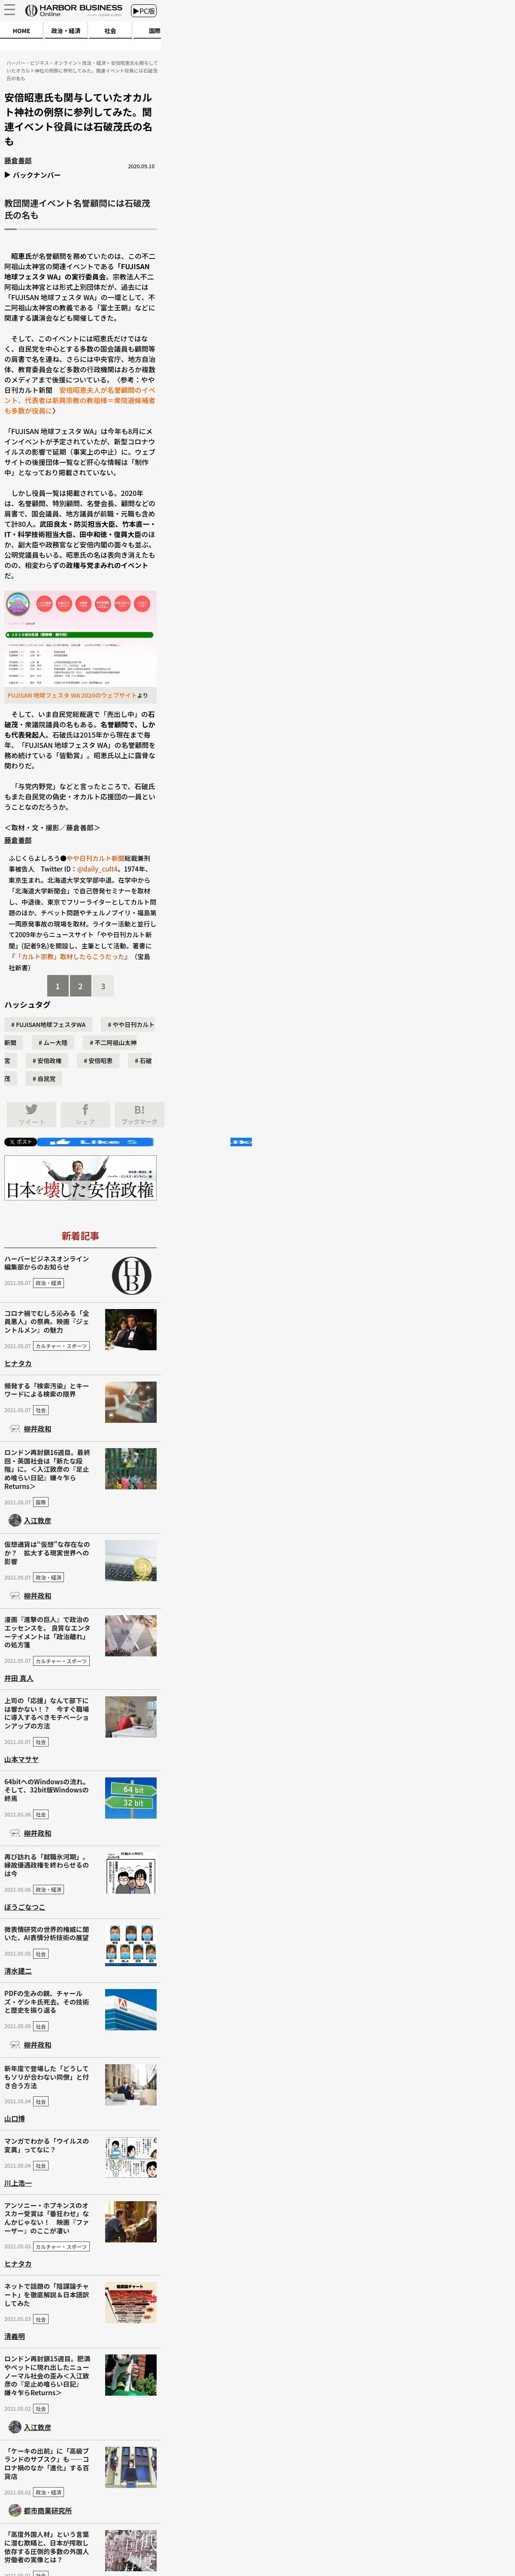Click 国際 tag under ロンドン再封鎖16週目 article
The width and height of the screenshot is (515, 2576).
(x=41, y=1502)
